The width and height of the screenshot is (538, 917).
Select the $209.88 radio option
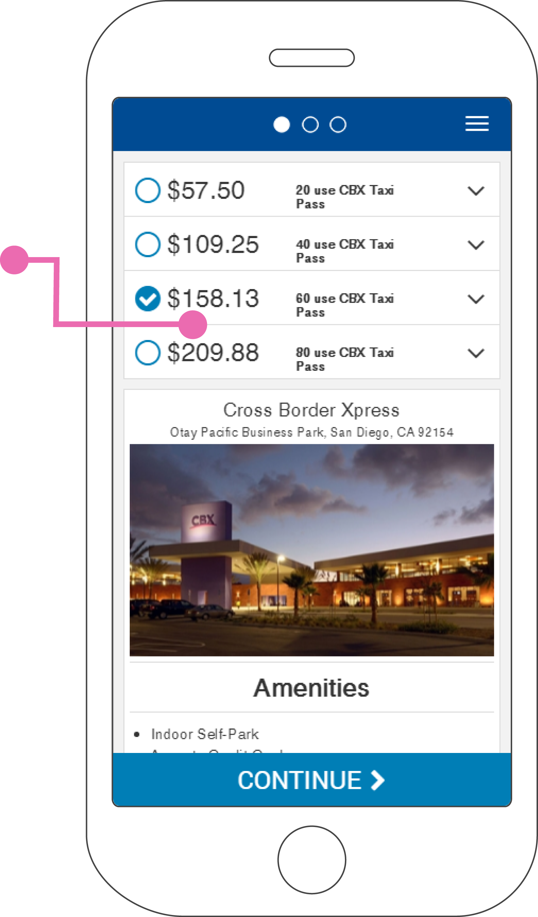coord(147,353)
